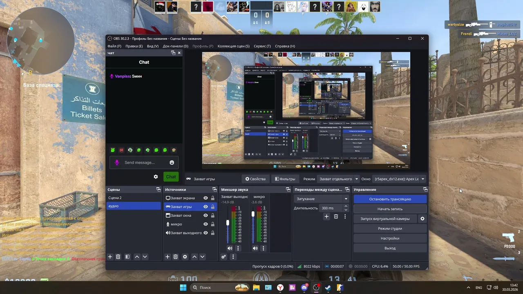Click Начать запись button
523x294 pixels.
[x=390, y=209]
